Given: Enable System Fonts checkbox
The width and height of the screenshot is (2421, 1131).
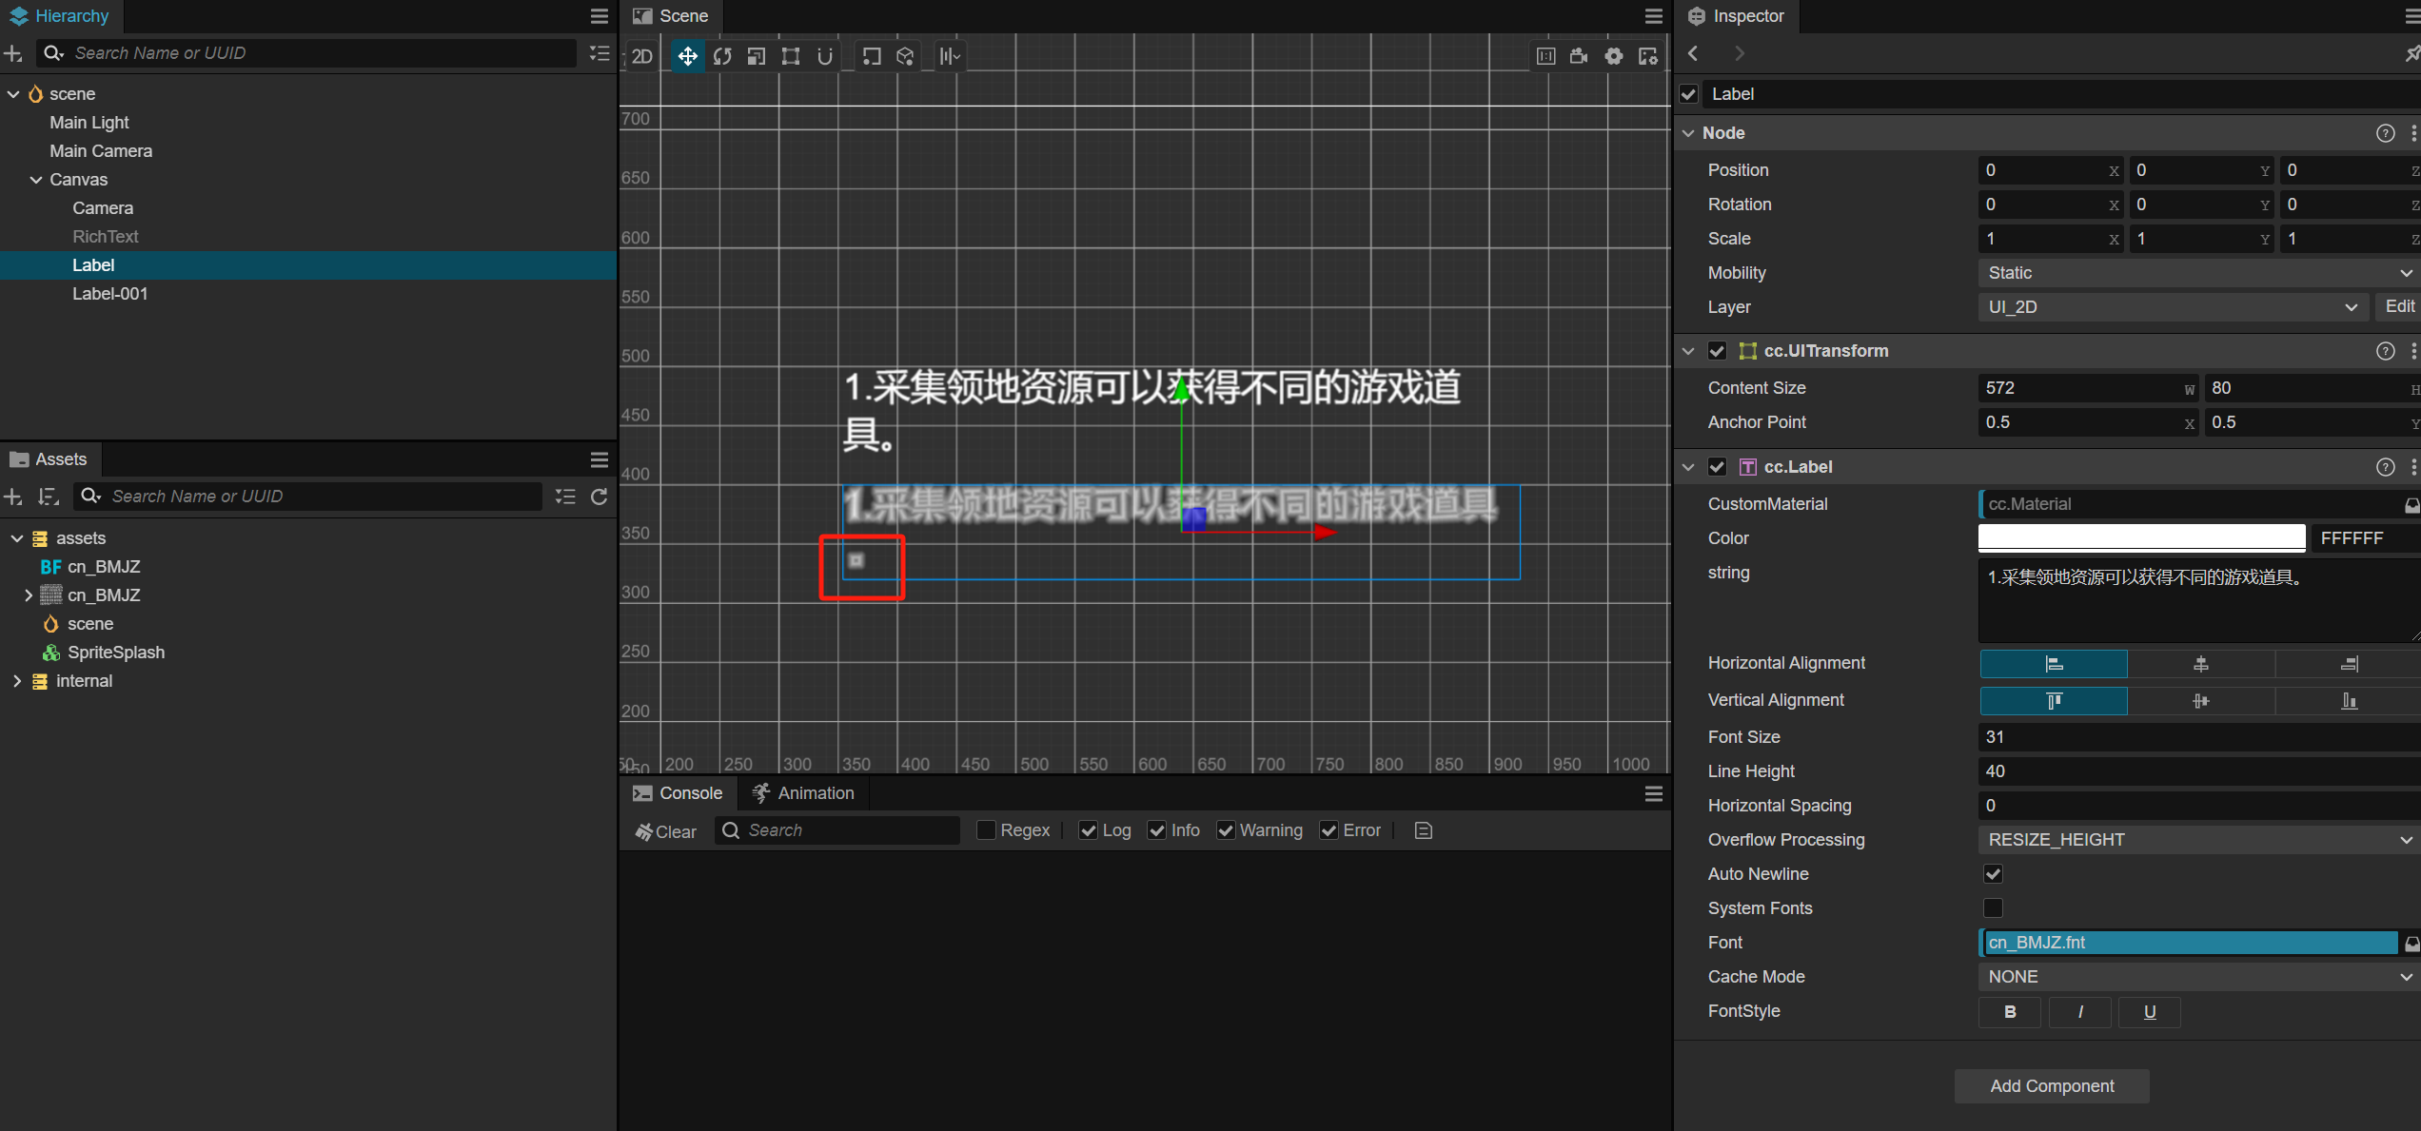Looking at the screenshot, I should [x=1993, y=908].
